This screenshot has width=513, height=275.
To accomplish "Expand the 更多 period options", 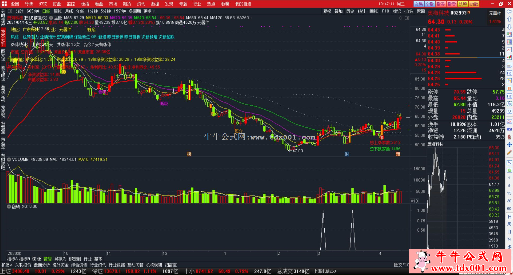I will (x=149, y=11).
